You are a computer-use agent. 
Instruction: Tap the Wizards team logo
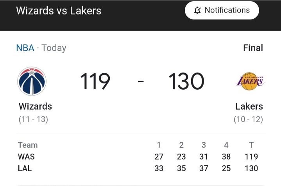[32, 81]
